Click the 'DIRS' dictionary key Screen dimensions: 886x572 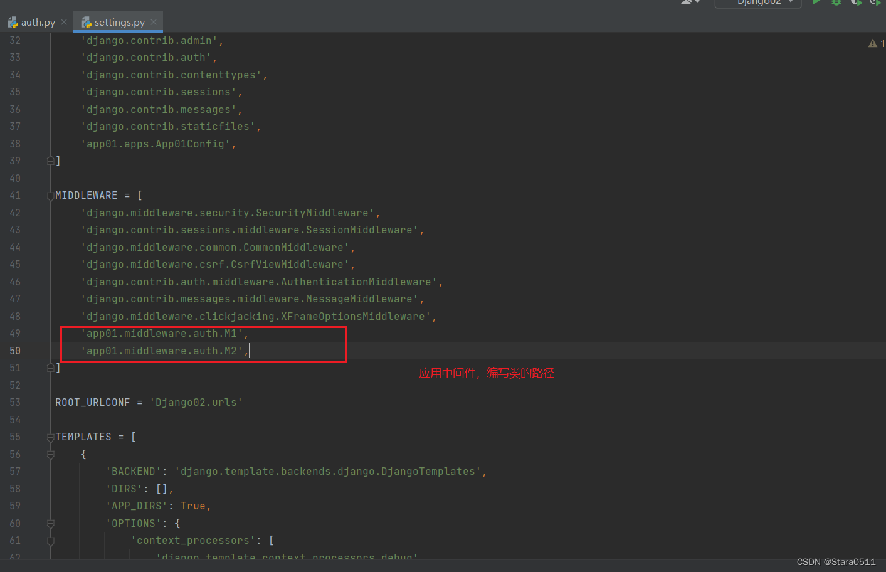coord(124,489)
